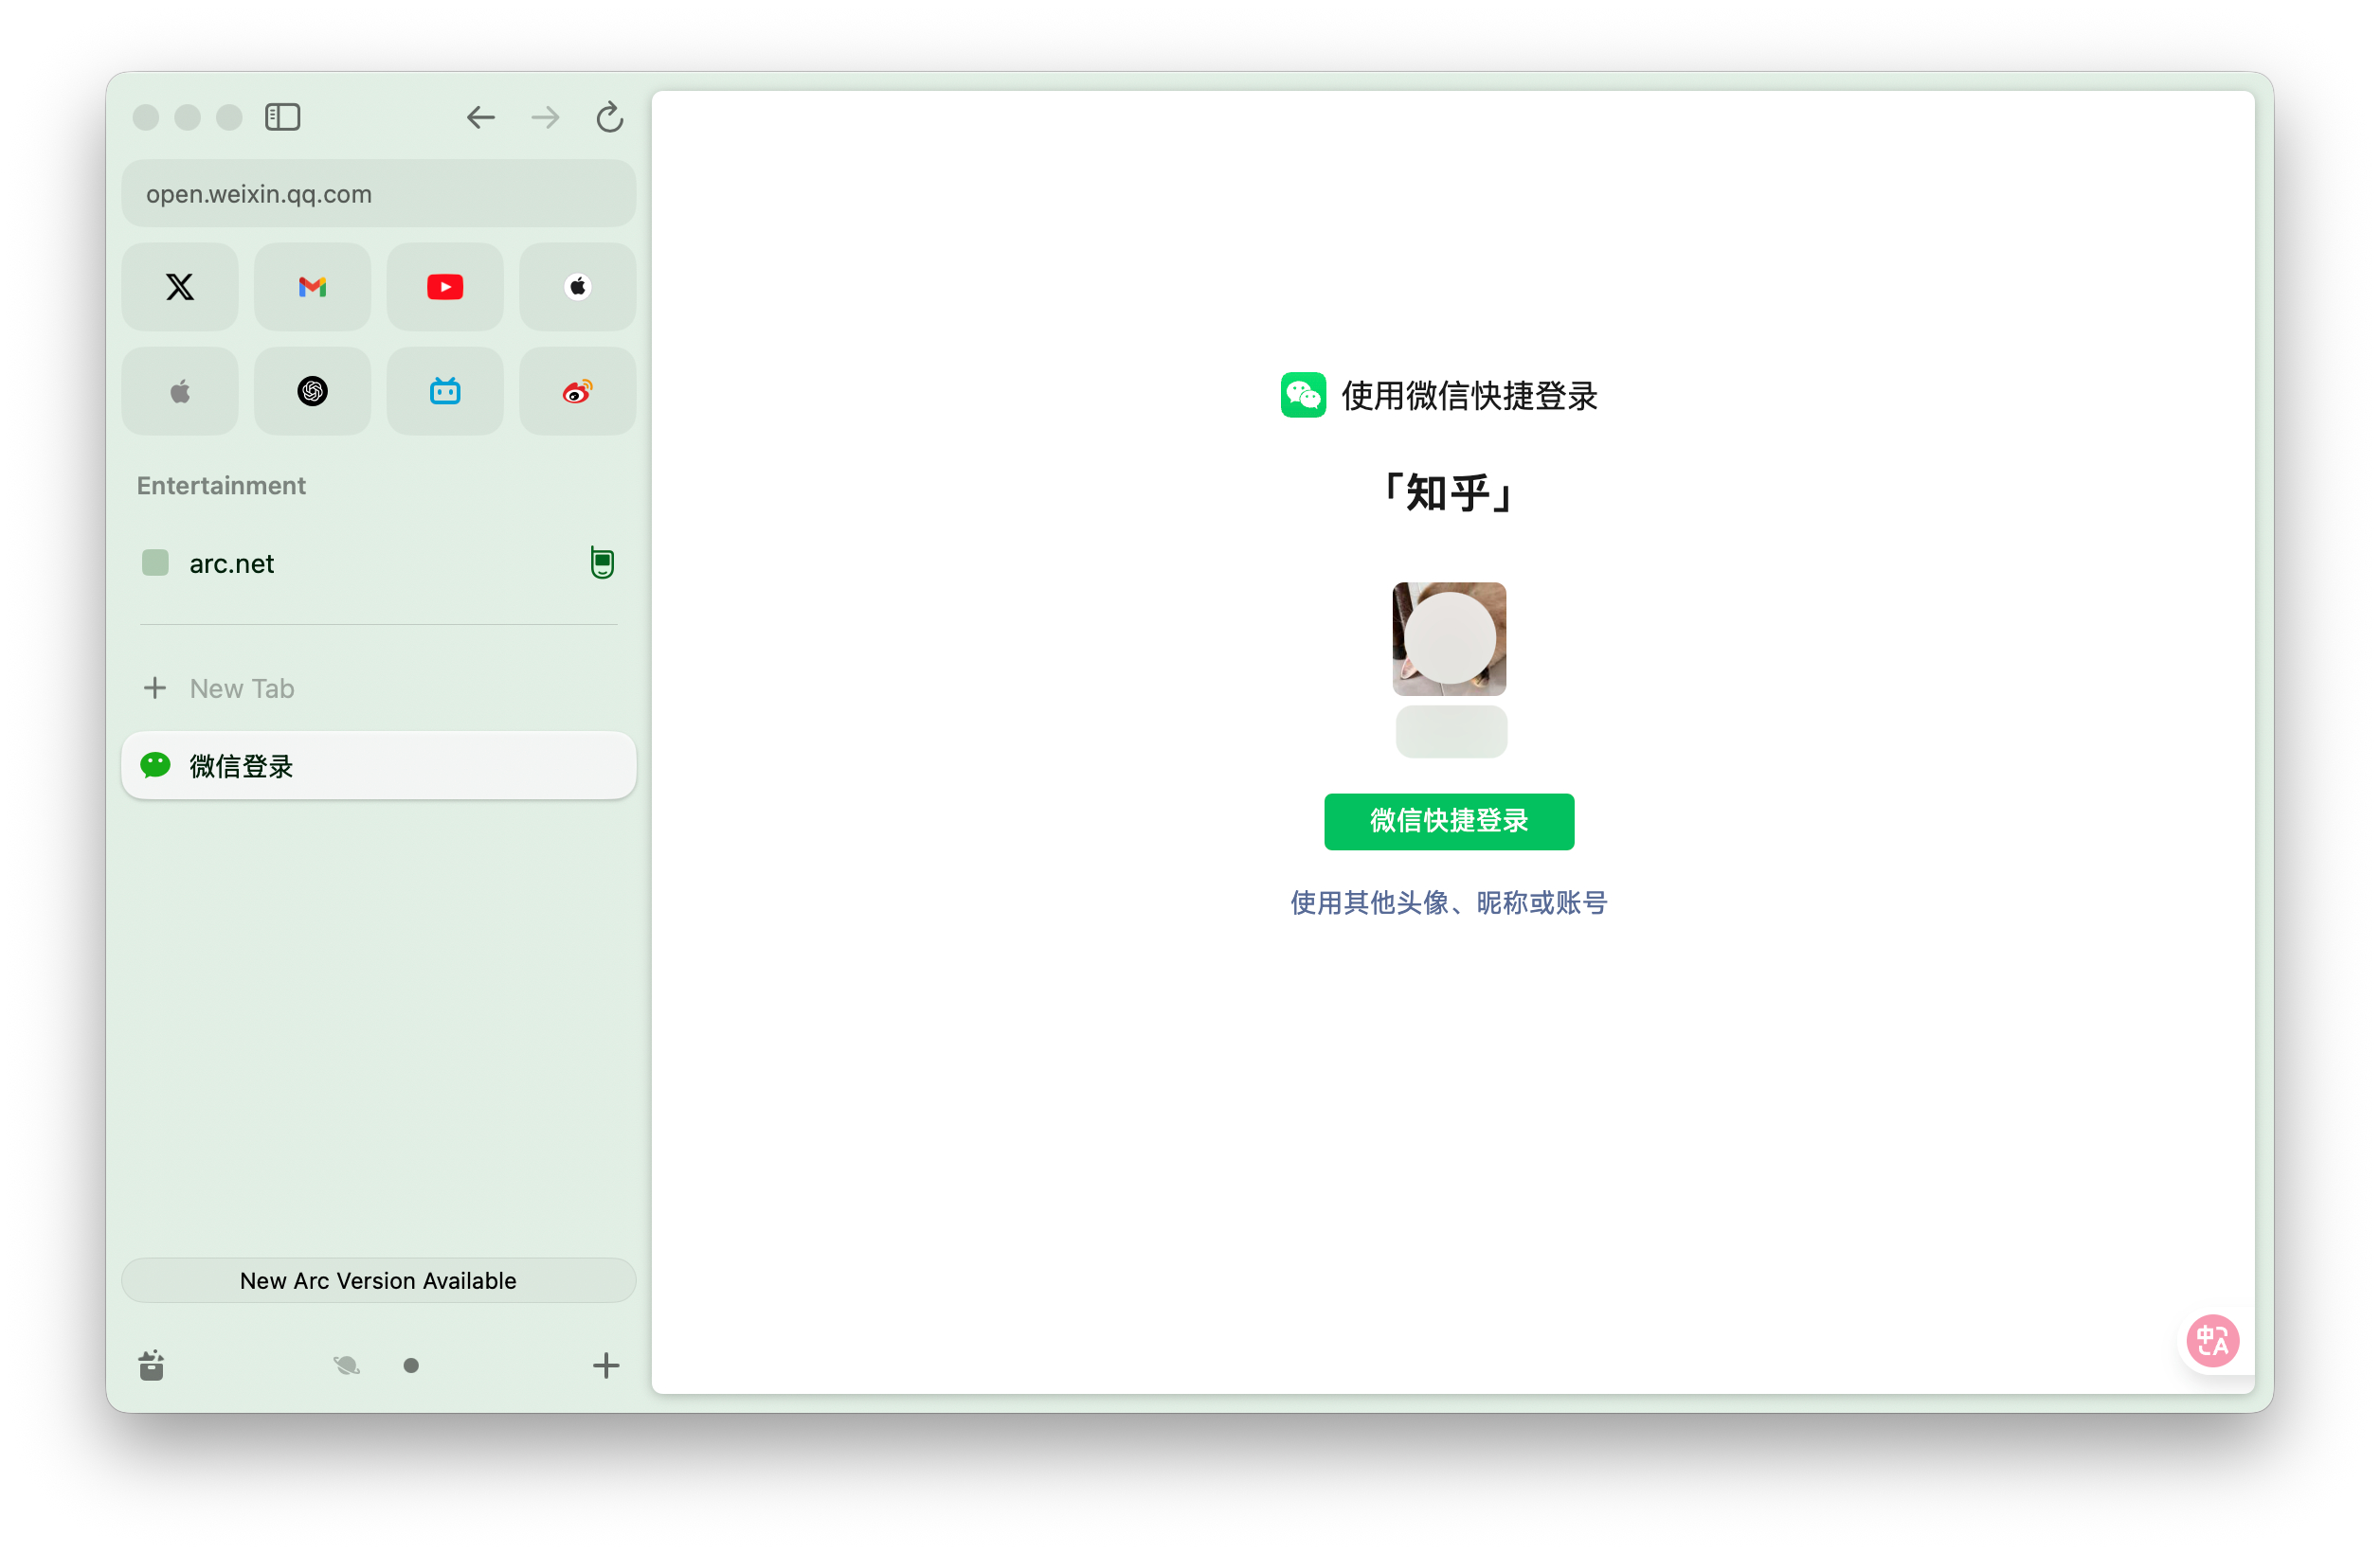Open the white-circle Apple favorite tile

point(577,287)
